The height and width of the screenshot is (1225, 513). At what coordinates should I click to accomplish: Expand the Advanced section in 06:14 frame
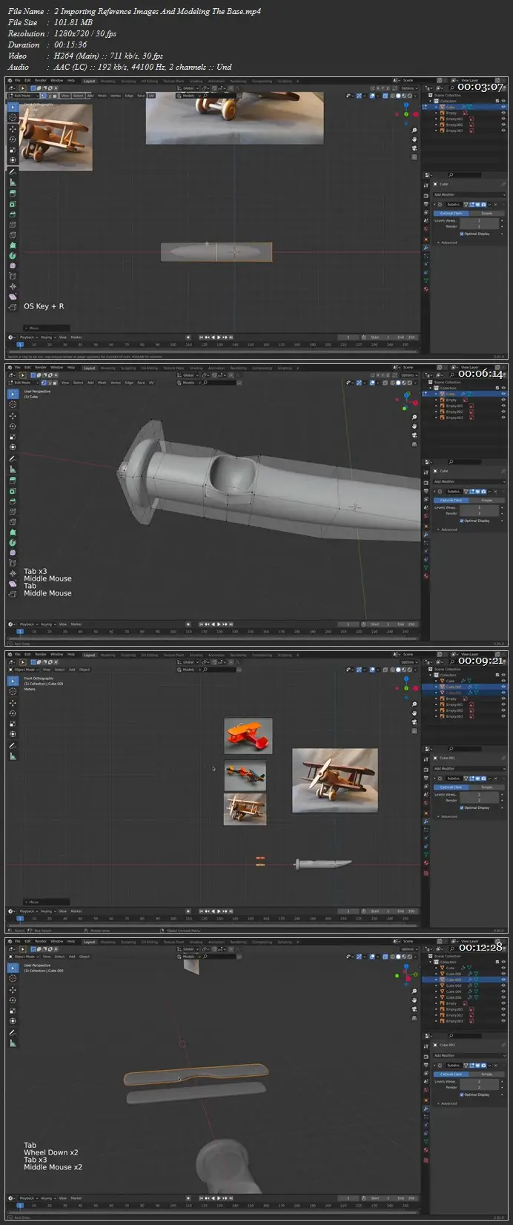click(448, 529)
